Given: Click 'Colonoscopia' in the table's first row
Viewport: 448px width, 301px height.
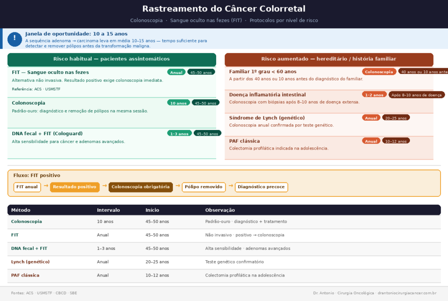Looking at the screenshot, I should 26,221.
